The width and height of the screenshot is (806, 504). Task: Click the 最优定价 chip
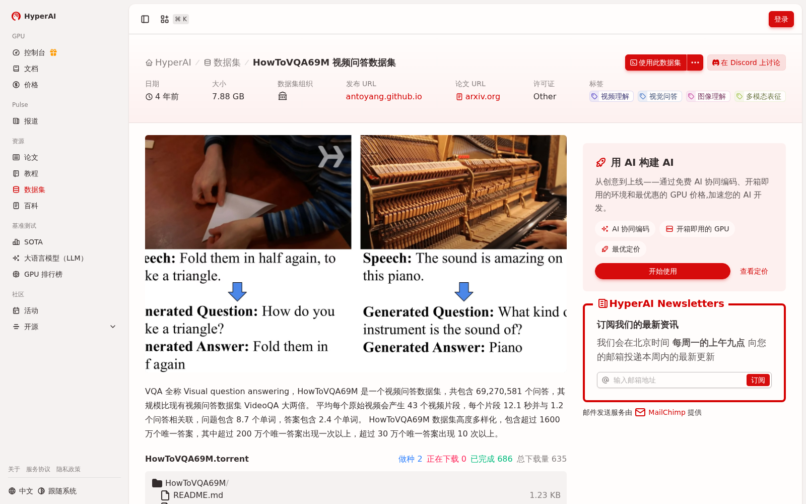621,249
